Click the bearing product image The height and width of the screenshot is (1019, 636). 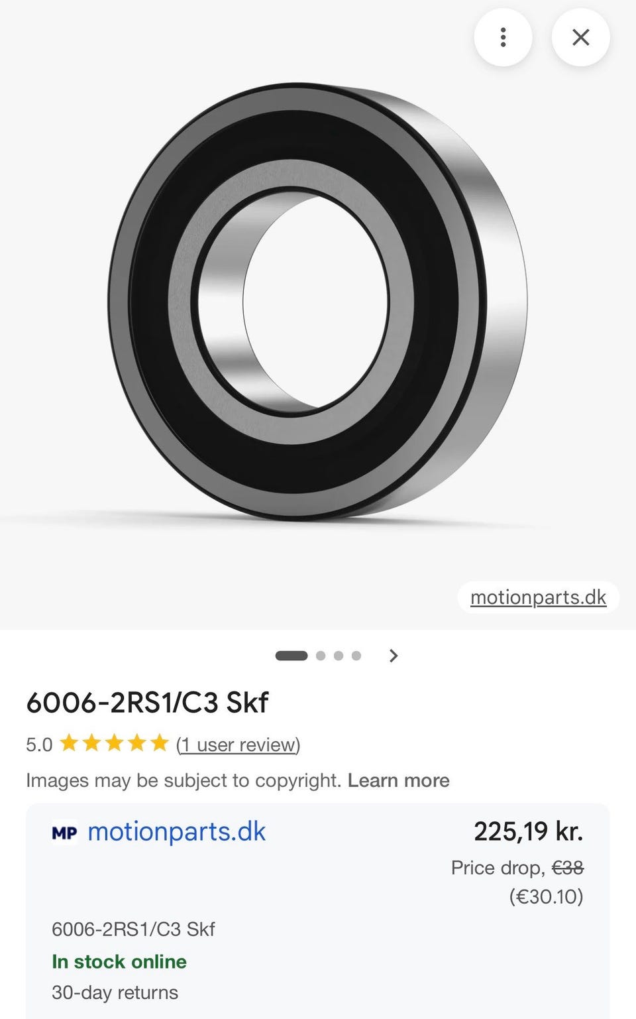[x=317, y=302]
